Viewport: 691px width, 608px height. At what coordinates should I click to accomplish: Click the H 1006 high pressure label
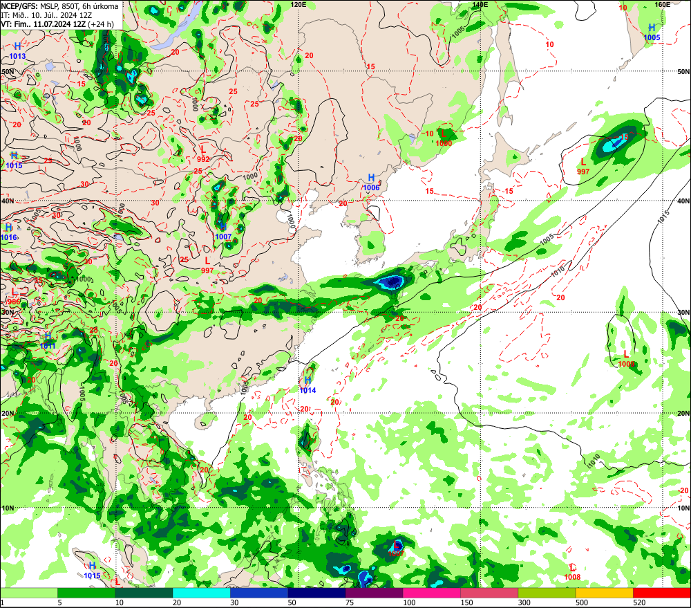click(x=372, y=182)
